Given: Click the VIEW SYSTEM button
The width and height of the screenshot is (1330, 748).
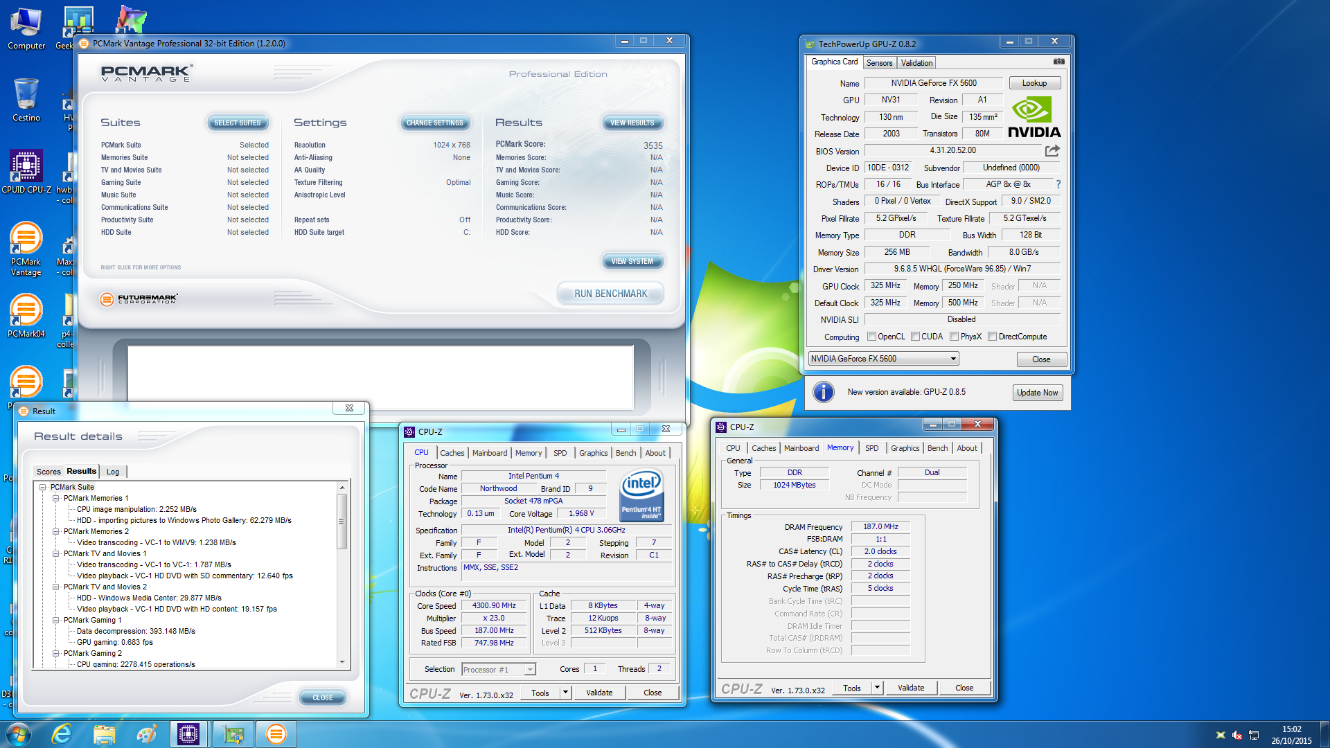Looking at the screenshot, I should click(632, 261).
